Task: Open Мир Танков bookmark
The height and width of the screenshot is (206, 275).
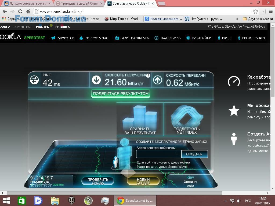Action: pos(122,19)
